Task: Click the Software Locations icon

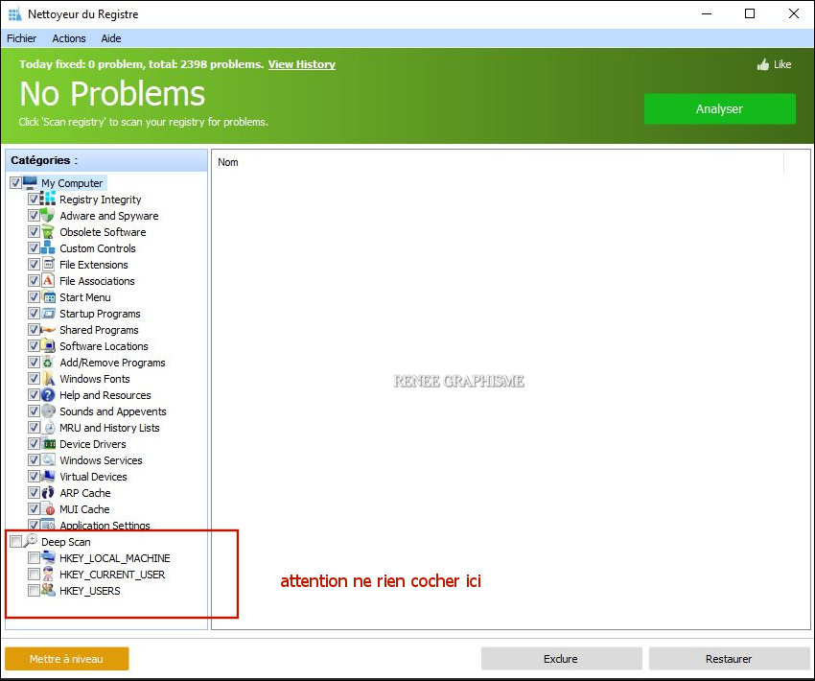Action: [48, 345]
